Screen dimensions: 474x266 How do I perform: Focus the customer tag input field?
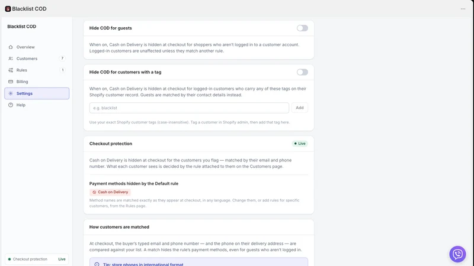coord(189,108)
